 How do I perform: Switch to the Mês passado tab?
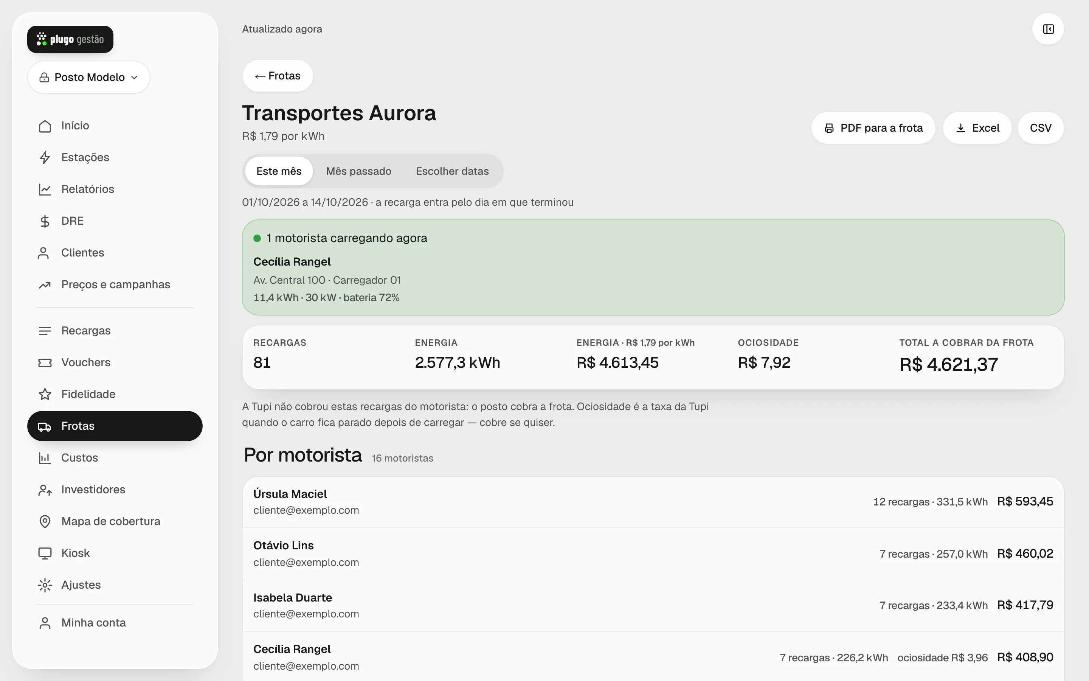point(358,171)
